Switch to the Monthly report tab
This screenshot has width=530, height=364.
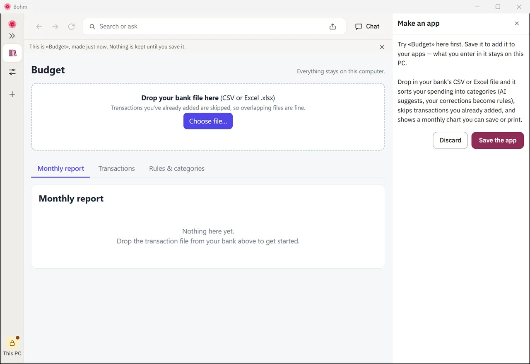point(61,168)
